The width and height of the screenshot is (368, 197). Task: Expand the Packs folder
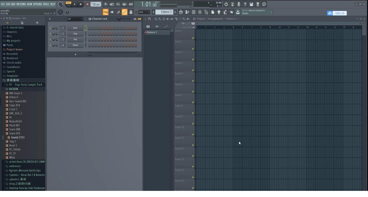tap(10, 45)
